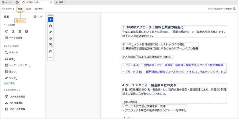Open ファイルを結合

pos(15,96)
